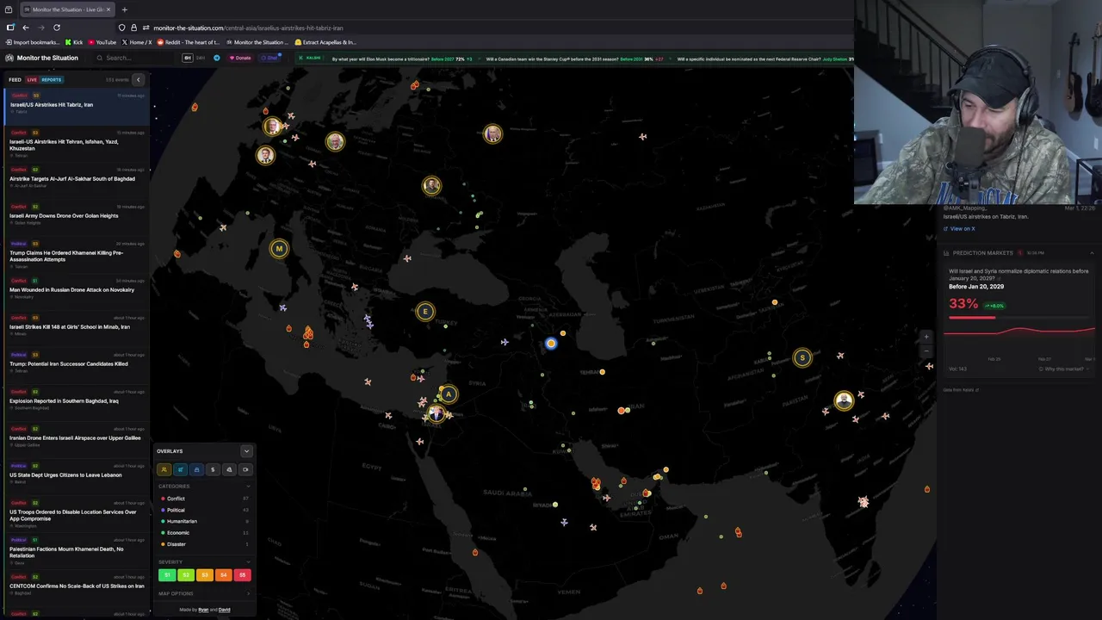
Task: Open the Extract Acapellas bookmark
Action: 325,42
